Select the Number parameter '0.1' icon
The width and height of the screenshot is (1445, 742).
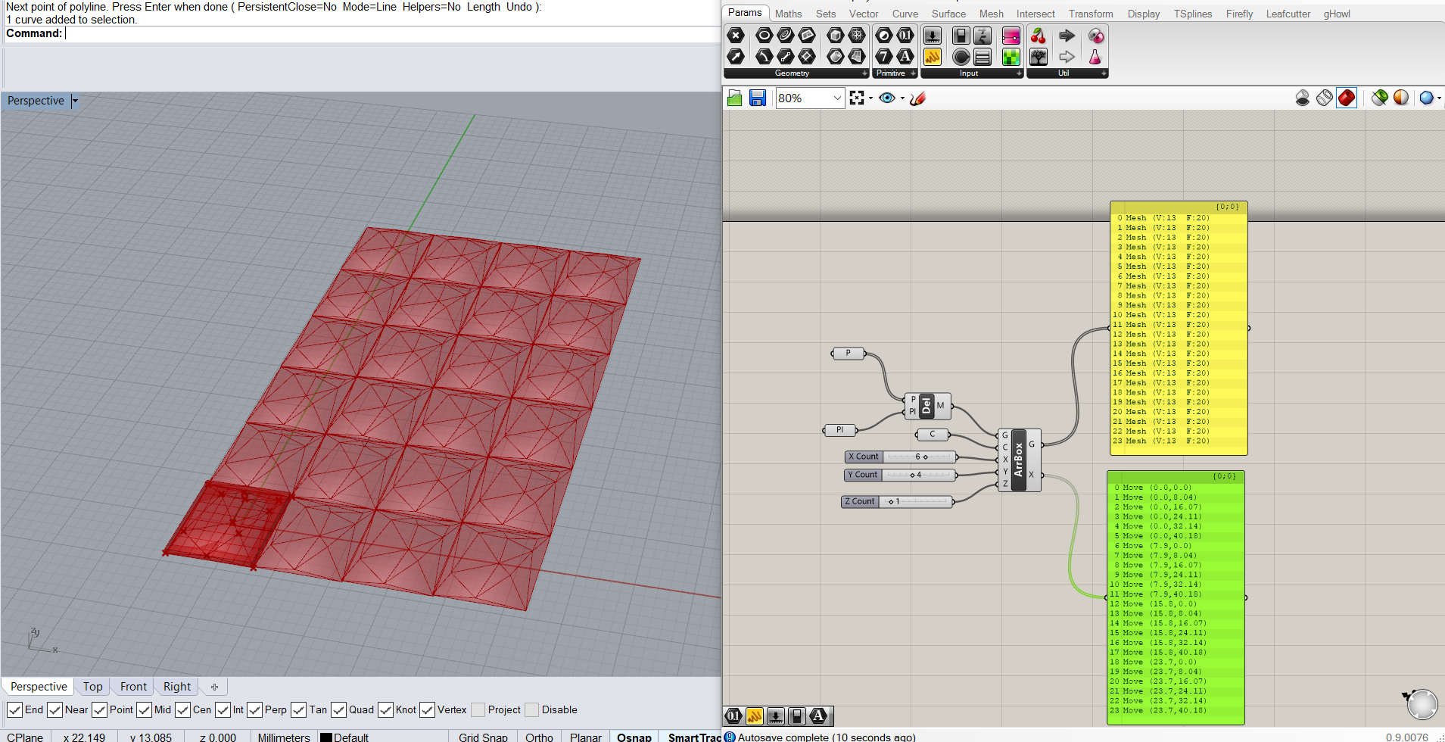(905, 36)
